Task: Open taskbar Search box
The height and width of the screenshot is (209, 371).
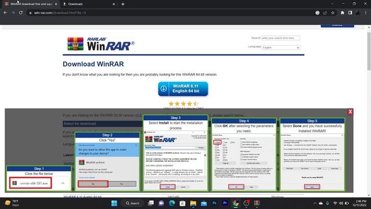Action: tap(133, 203)
